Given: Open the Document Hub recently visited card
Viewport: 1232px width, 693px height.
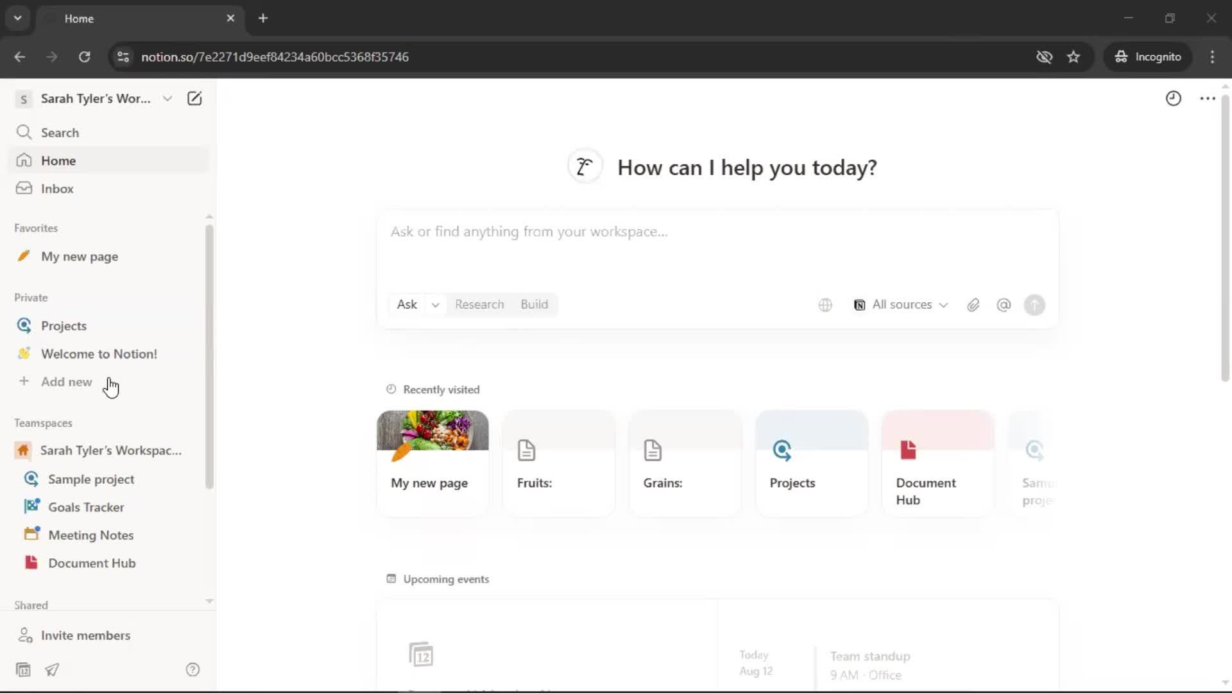Looking at the screenshot, I should [938, 463].
